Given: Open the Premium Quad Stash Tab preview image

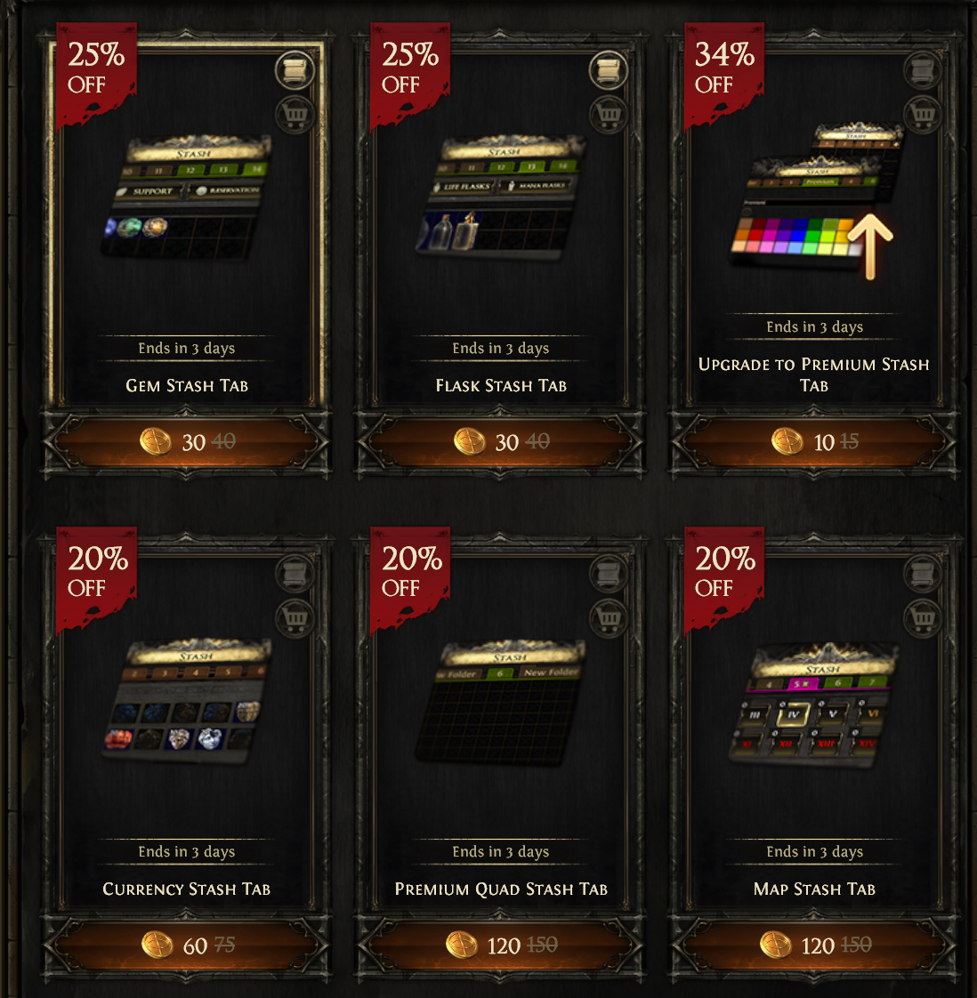Looking at the screenshot, I should (501, 702).
